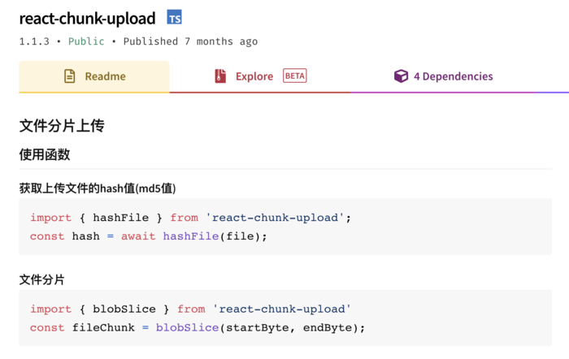
Task: Click the const fileChunk blobSlice line
Action: point(198,328)
